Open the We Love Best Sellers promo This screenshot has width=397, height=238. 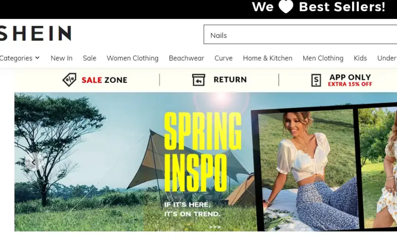[318, 7]
